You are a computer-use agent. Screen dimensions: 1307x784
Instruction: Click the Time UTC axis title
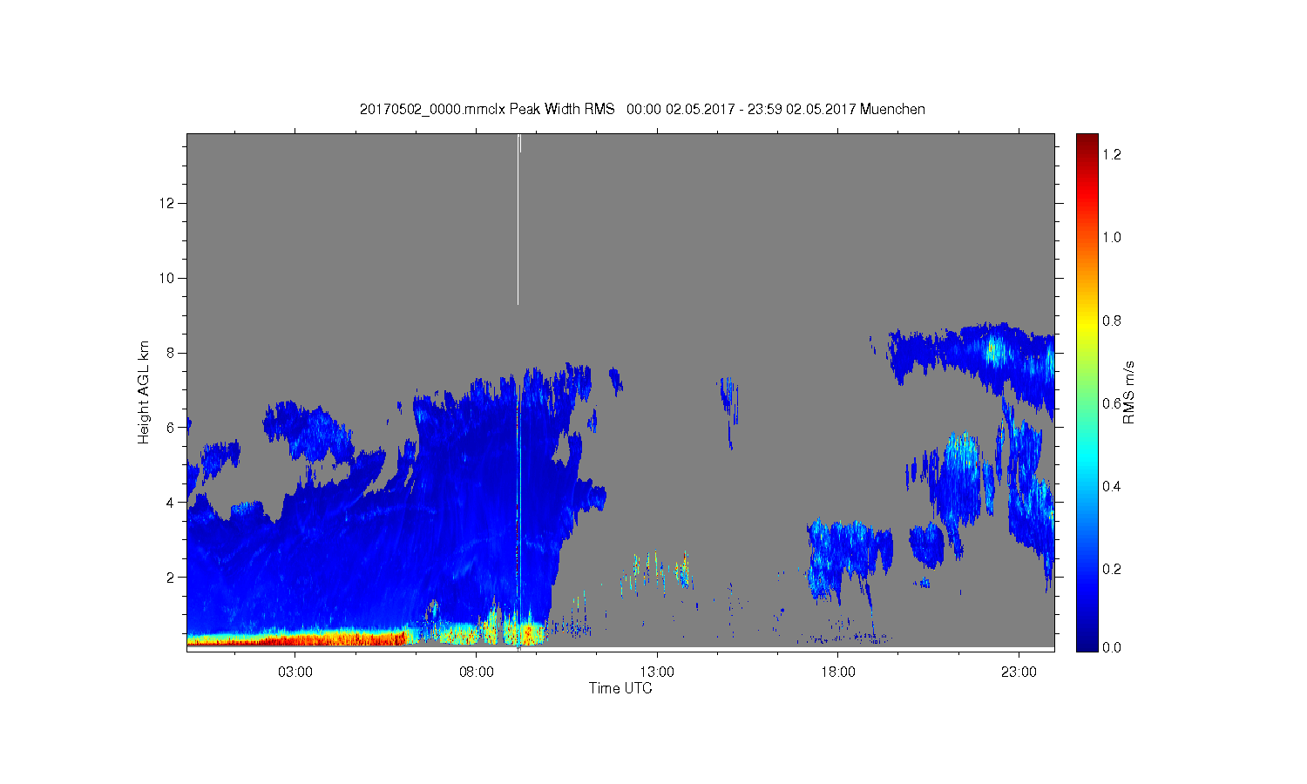(620, 688)
